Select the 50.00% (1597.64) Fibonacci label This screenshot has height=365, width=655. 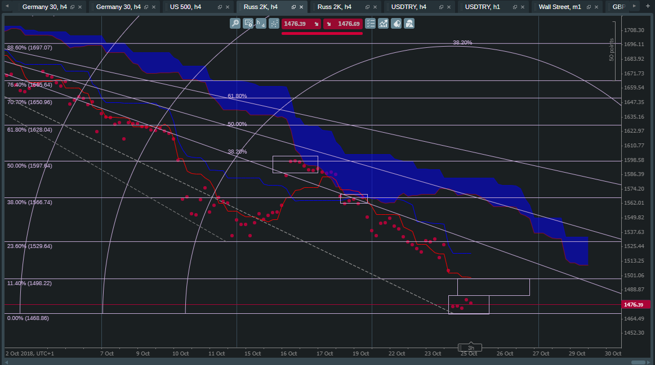(30, 165)
